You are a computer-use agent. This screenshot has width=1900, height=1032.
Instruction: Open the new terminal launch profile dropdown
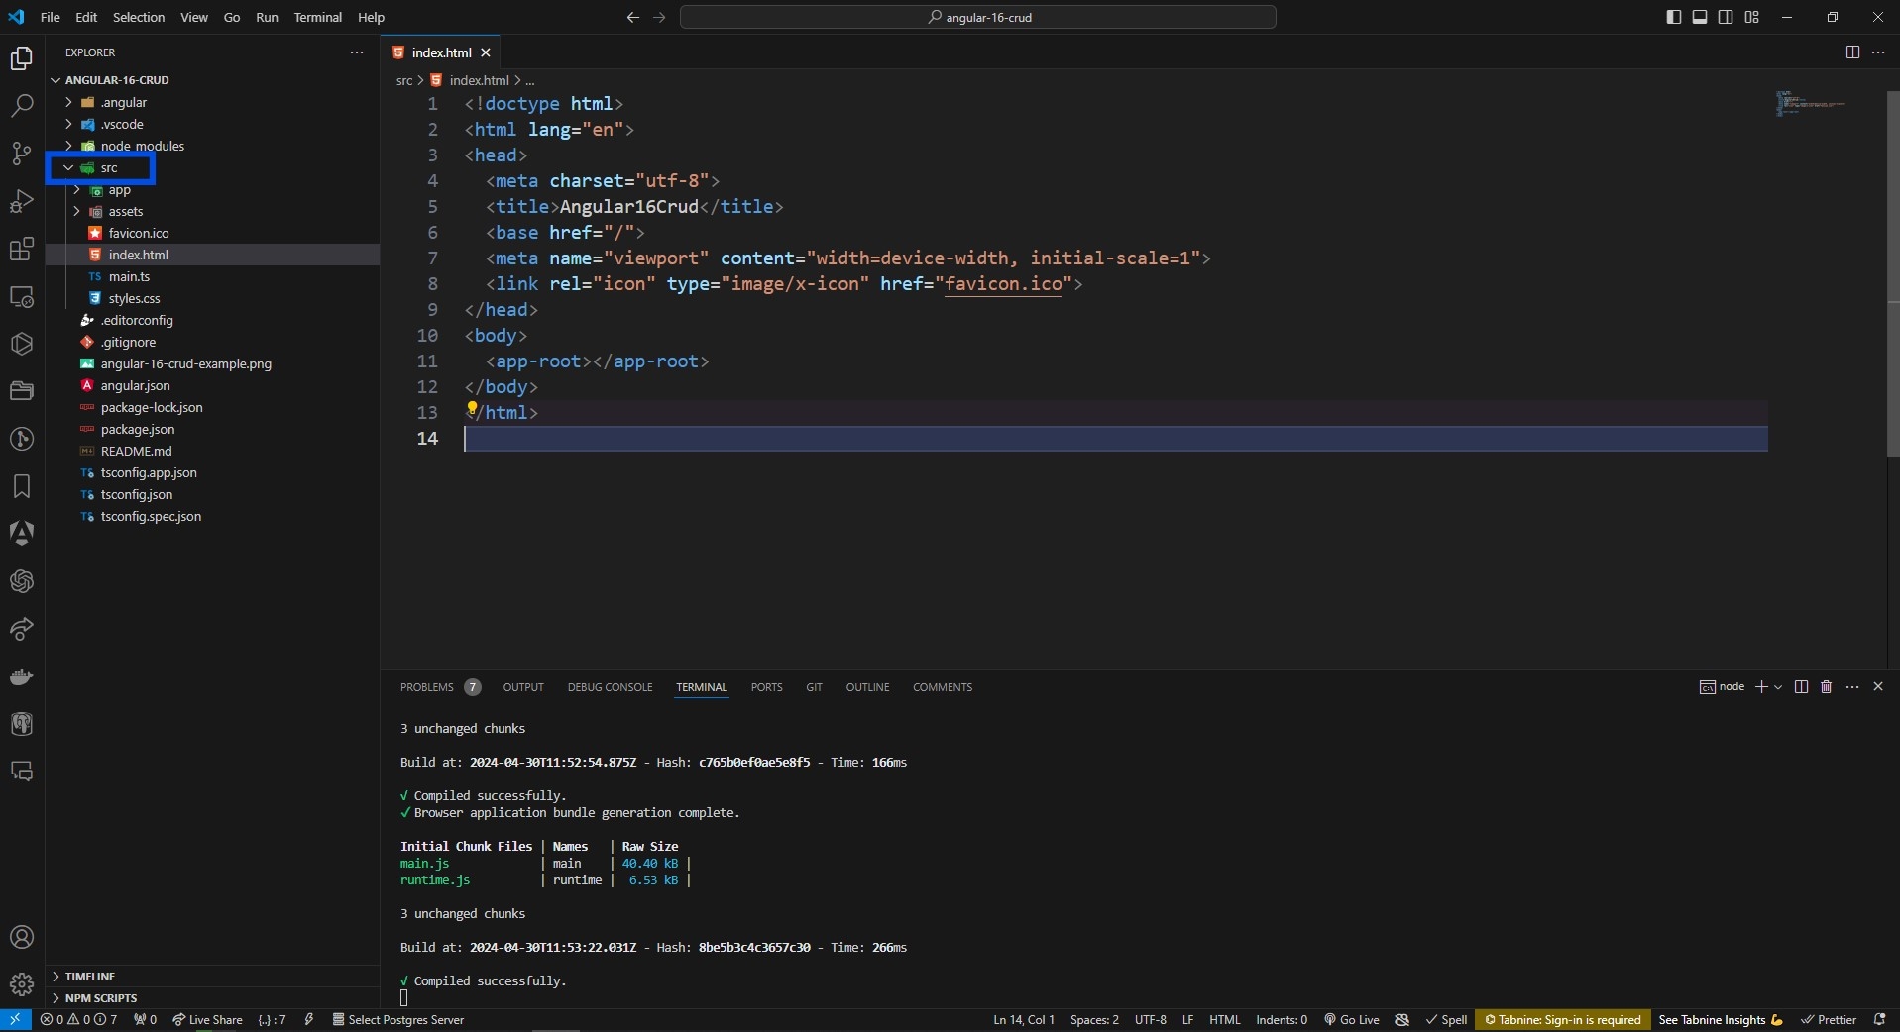(x=1778, y=686)
